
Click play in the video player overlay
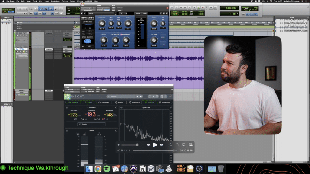155,145
